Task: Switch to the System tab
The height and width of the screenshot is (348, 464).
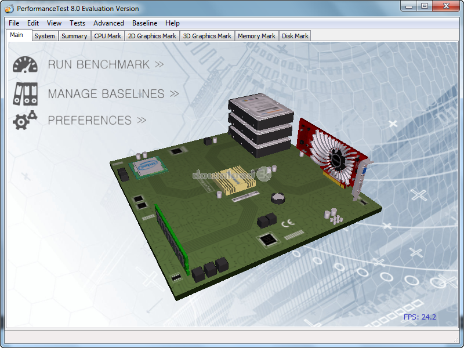Action: click(45, 36)
